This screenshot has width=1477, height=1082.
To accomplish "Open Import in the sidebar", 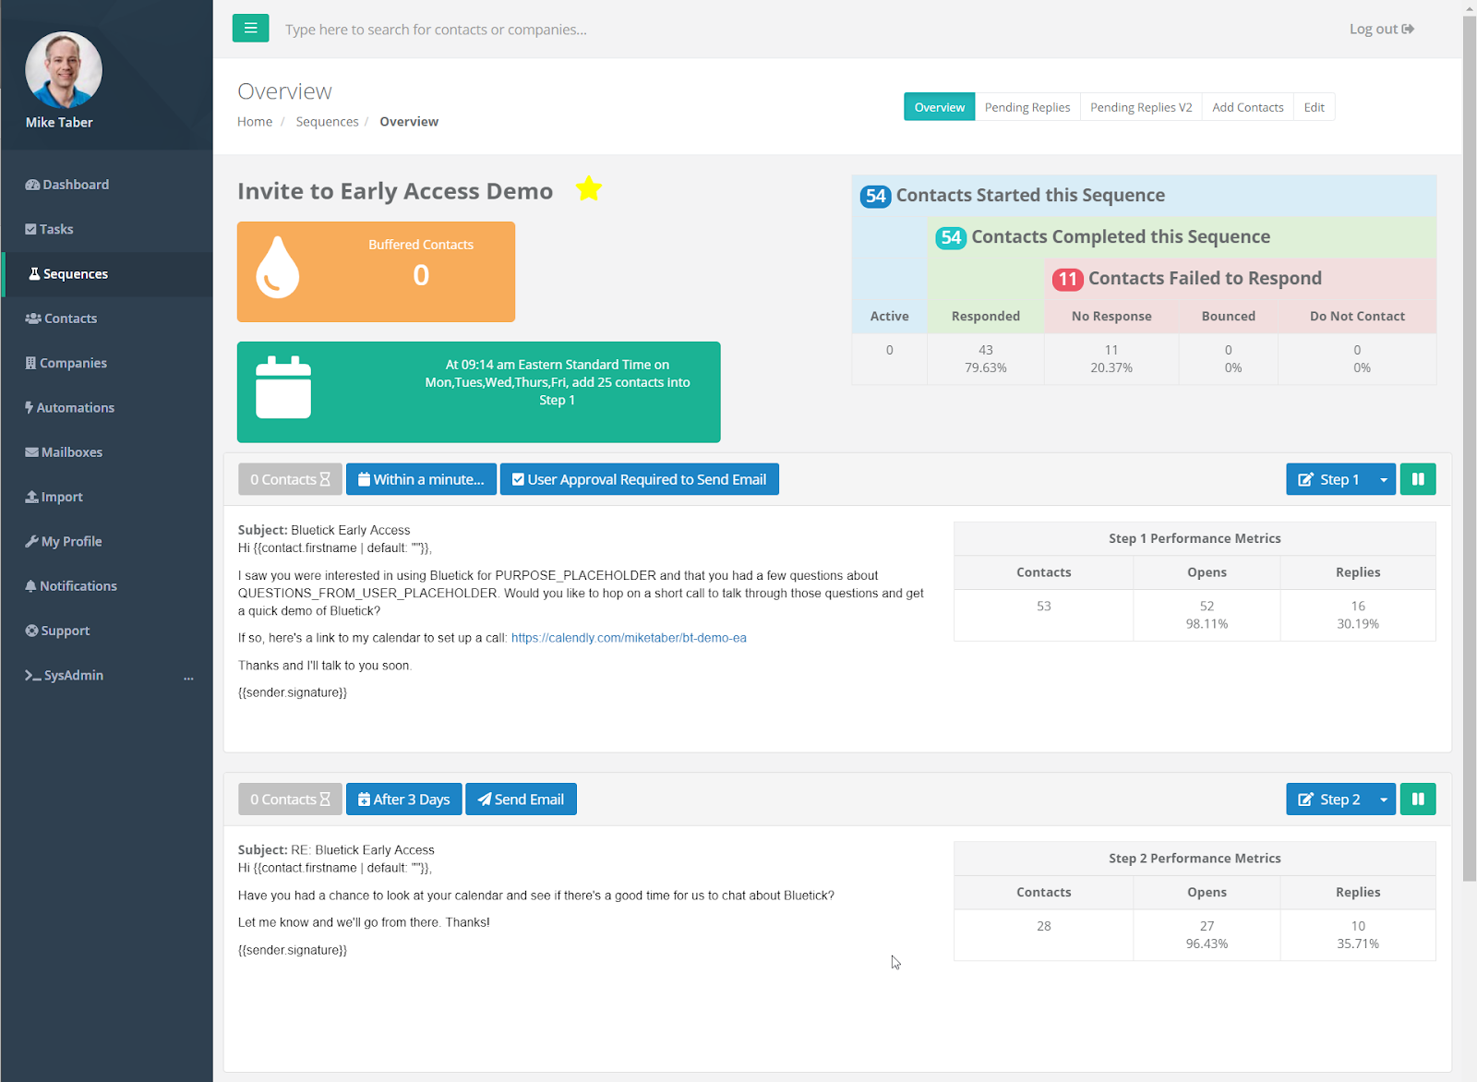I will point(54,497).
